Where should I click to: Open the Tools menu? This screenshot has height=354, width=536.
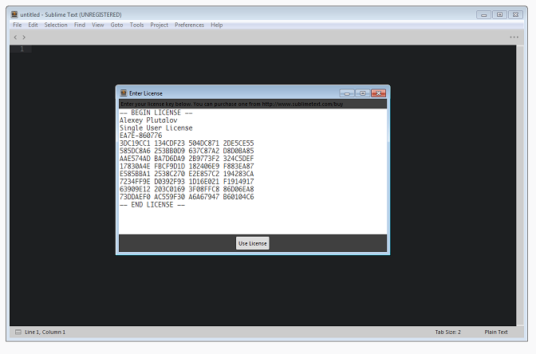[x=136, y=25]
